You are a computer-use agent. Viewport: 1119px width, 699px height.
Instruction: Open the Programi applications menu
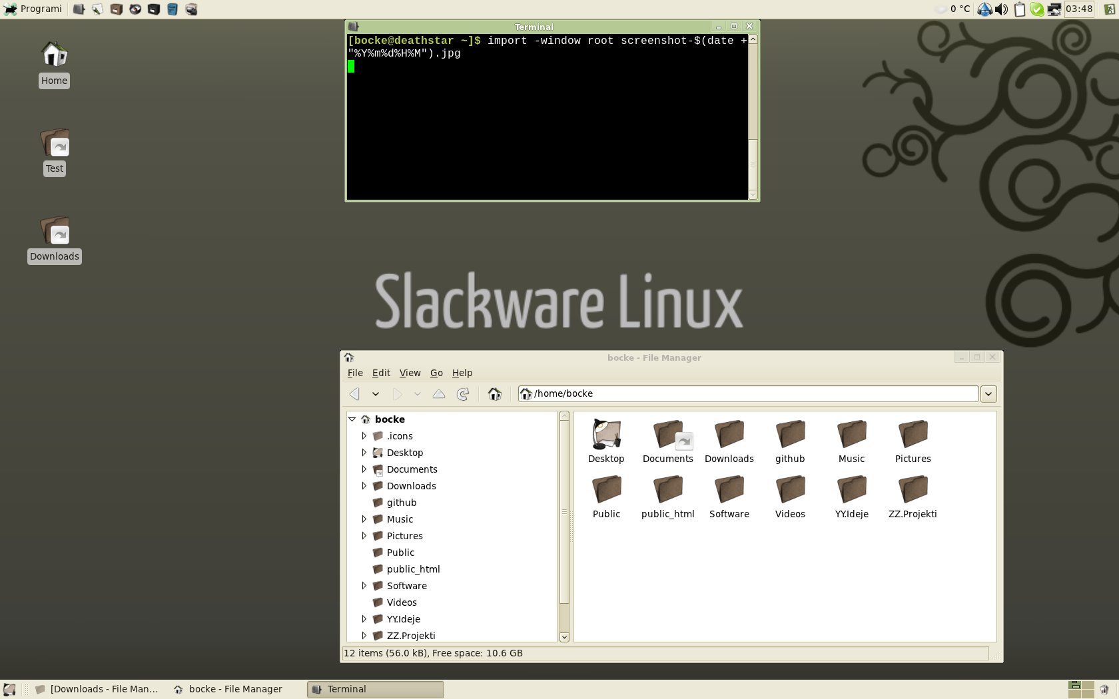tap(33, 9)
